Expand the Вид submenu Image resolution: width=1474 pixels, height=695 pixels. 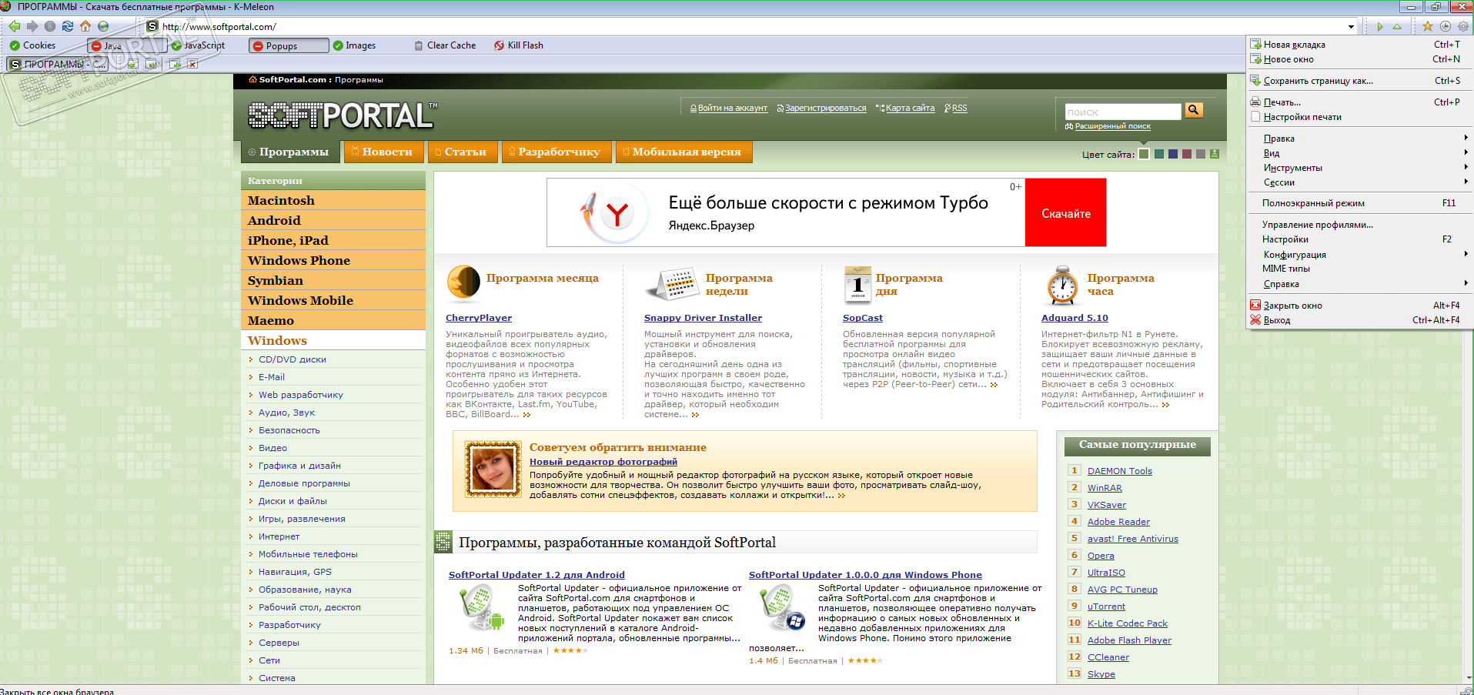pyautogui.click(x=1360, y=153)
